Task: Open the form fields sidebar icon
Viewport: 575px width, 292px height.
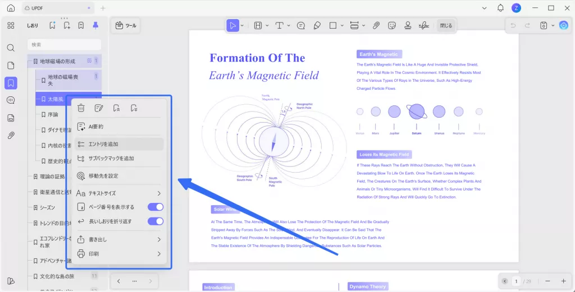Action: tap(11, 118)
